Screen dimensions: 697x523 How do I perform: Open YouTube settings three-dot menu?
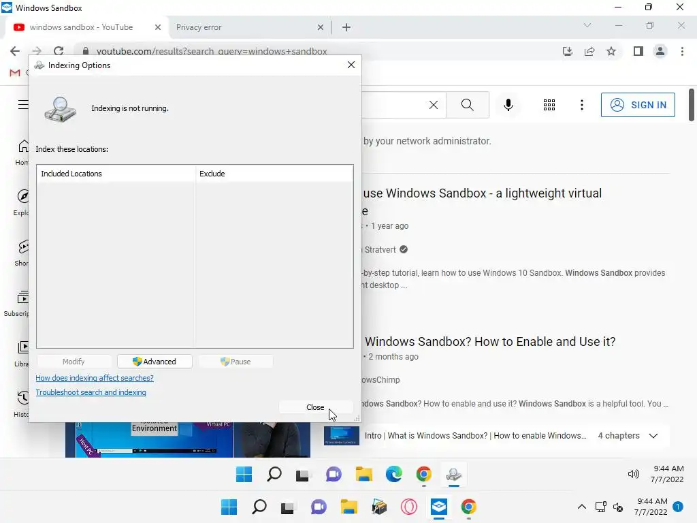[x=582, y=105]
